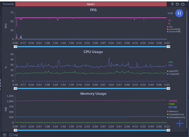Click the label1 red bar
189x137 pixels.
point(91,4)
